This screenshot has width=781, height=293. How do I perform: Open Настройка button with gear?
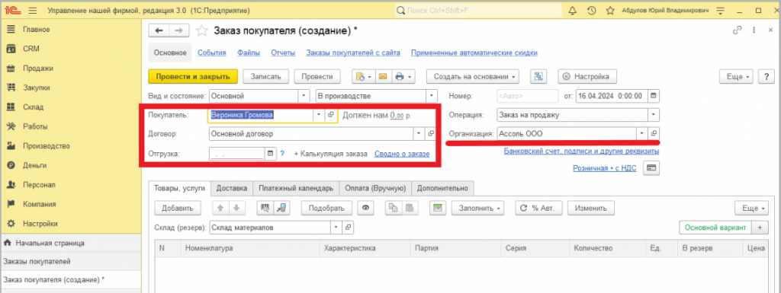pos(587,76)
